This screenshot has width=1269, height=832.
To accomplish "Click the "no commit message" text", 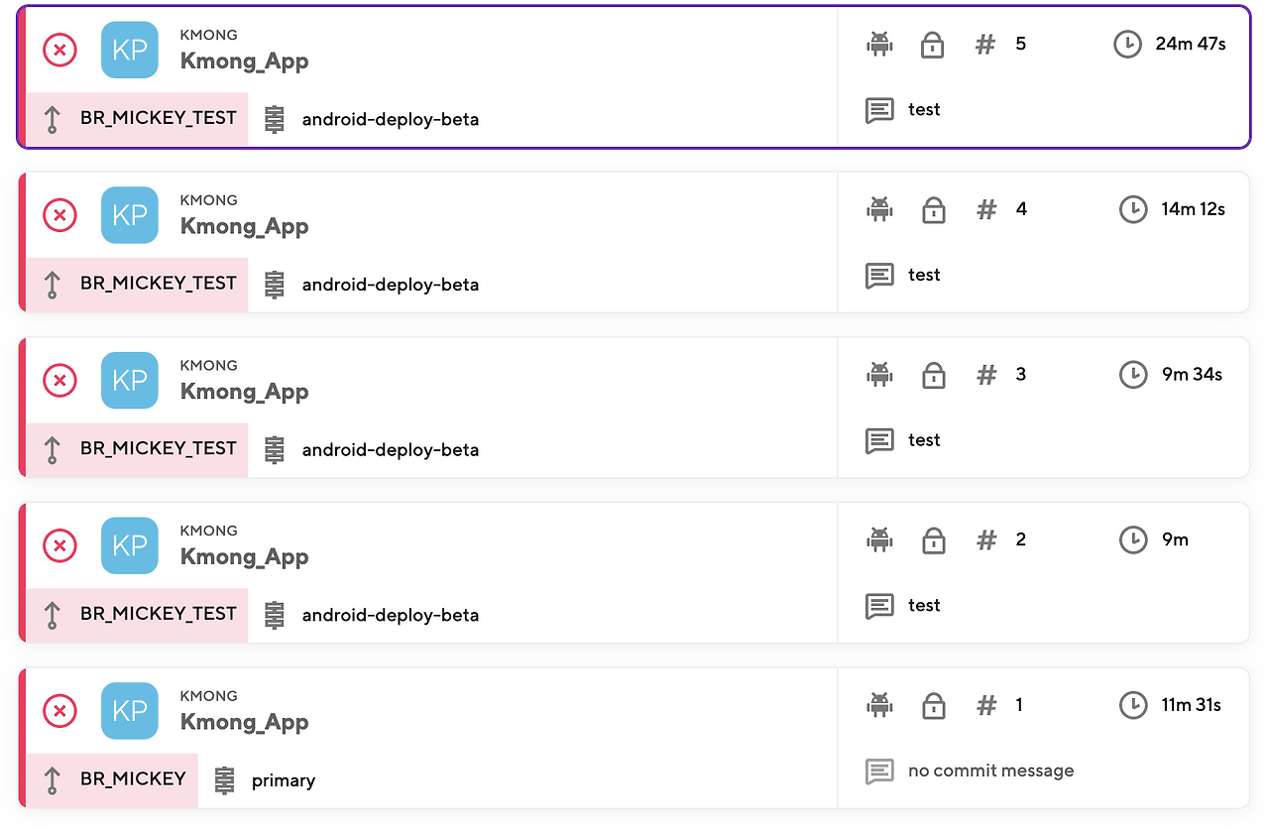I will [x=990, y=771].
